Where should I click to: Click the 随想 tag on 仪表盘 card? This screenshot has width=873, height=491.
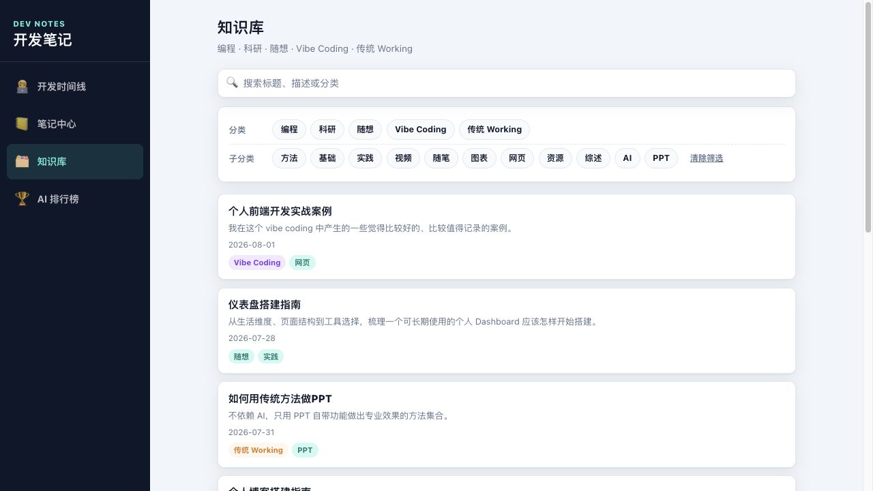click(x=241, y=357)
